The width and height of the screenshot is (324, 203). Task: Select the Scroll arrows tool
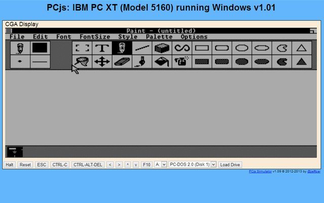[x=102, y=61]
